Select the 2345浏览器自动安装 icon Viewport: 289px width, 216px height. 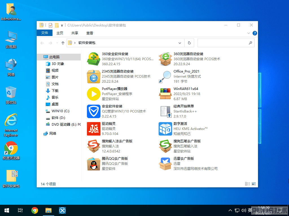[x=94, y=76]
